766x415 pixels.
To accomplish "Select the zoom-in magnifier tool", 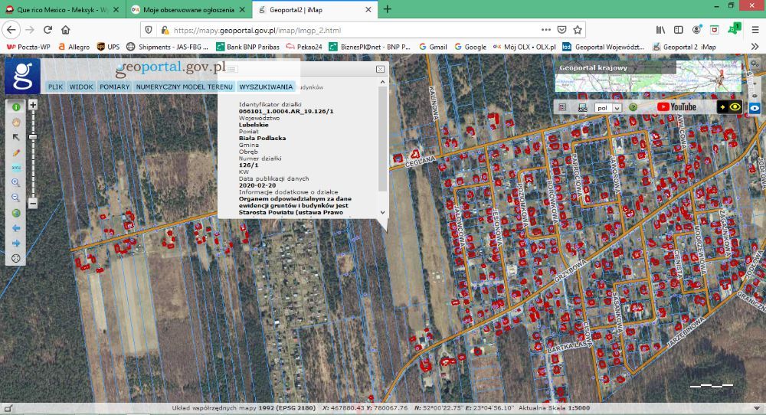I will coord(15,182).
